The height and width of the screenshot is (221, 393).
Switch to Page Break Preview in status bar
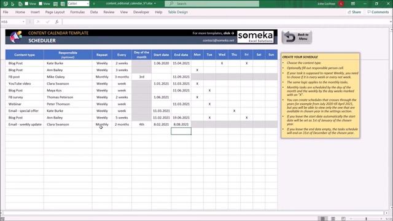[x=343, y=219]
